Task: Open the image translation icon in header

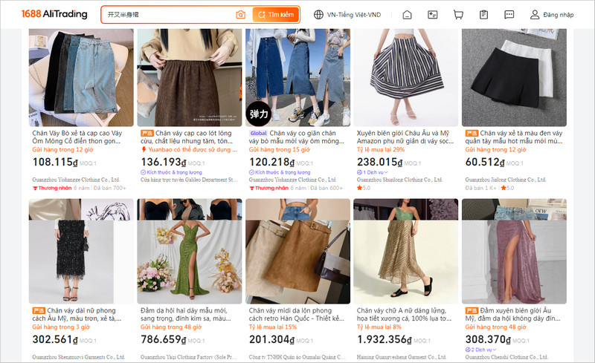Action: click(433, 15)
